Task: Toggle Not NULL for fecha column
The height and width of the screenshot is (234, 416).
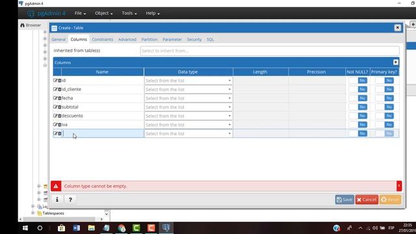Action: click(x=358, y=98)
